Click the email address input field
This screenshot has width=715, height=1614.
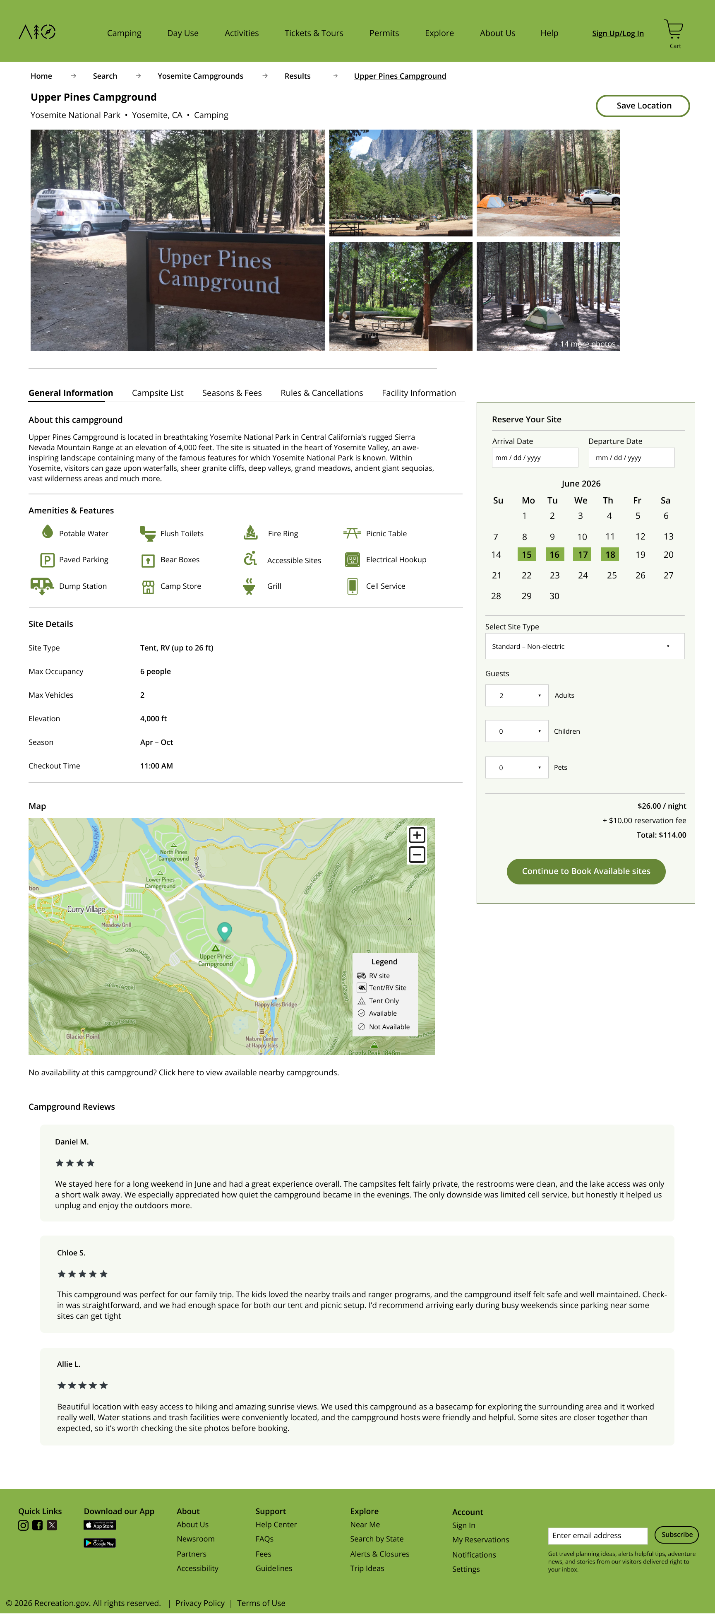tap(597, 1536)
